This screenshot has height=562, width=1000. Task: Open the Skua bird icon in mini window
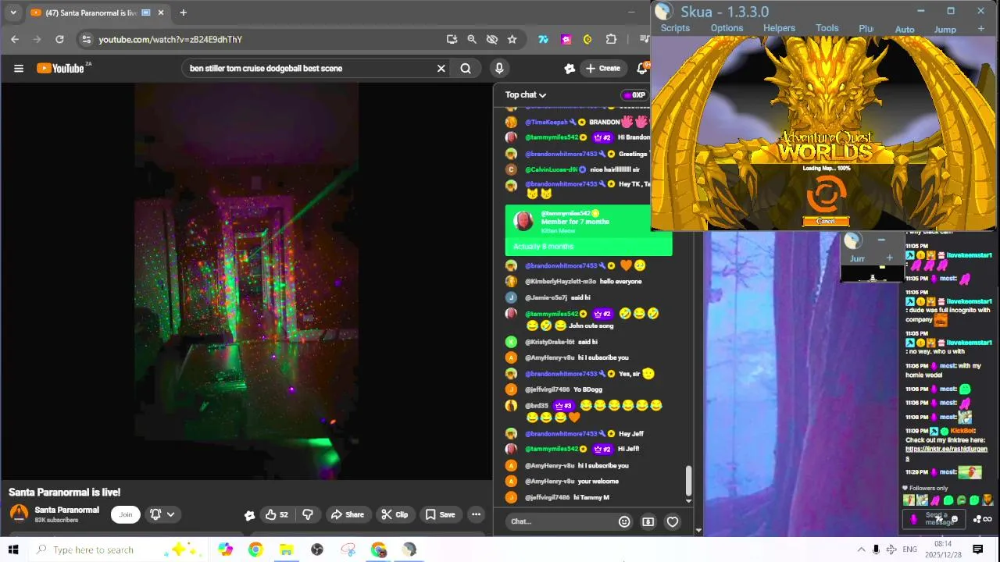click(x=852, y=242)
